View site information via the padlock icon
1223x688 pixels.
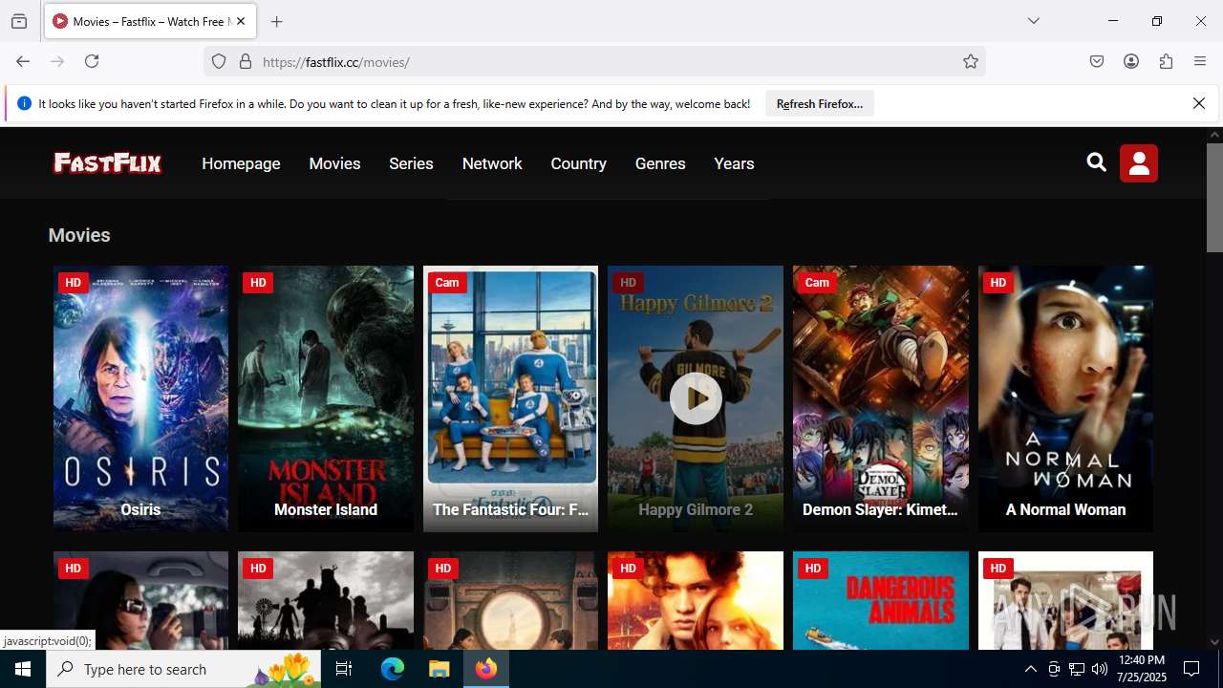click(x=246, y=61)
